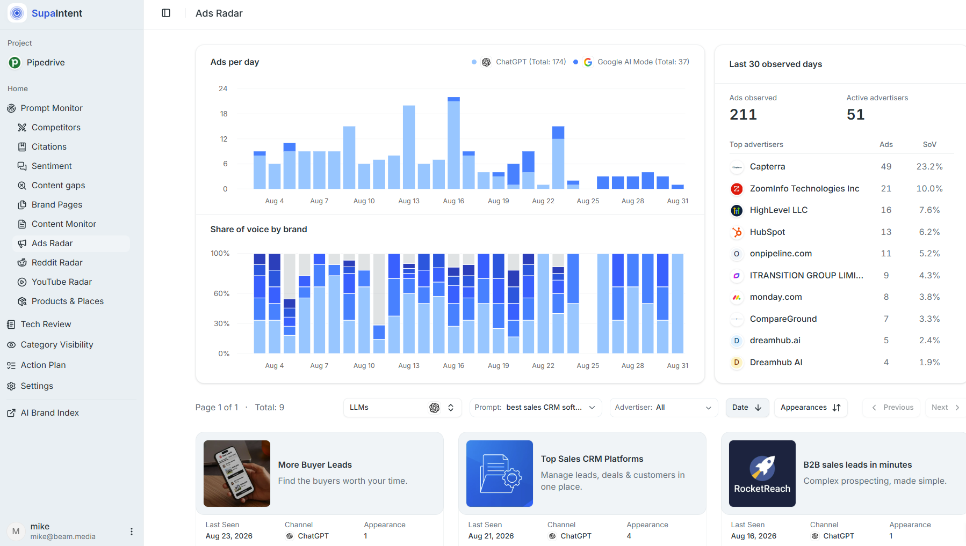Click the Capterra advertiser row
Image resolution: width=966 pixels, height=546 pixels.
[841, 167]
